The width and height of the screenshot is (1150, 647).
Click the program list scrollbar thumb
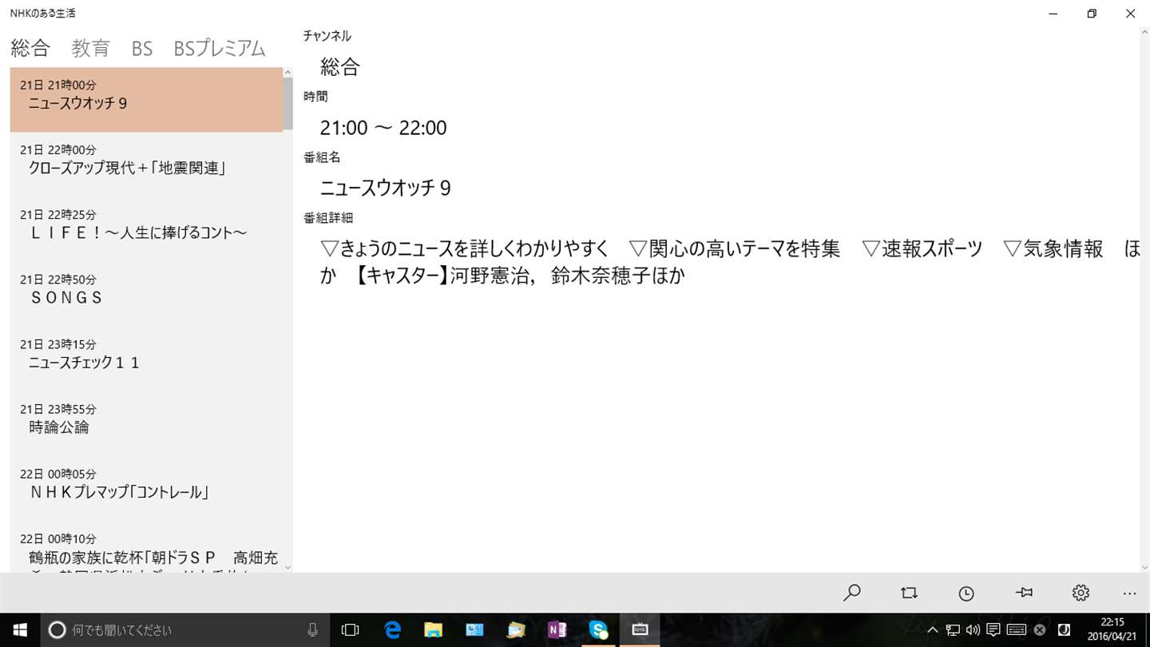coord(288,103)
